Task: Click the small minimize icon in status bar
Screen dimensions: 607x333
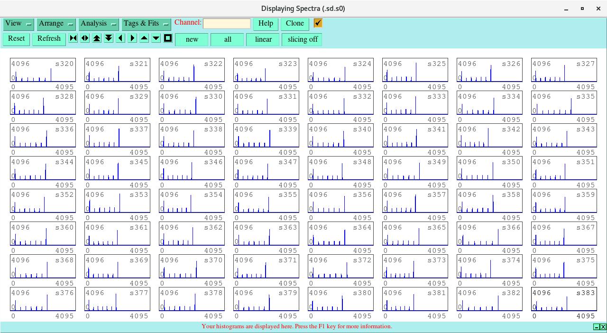Action: [x=596, y=327]
